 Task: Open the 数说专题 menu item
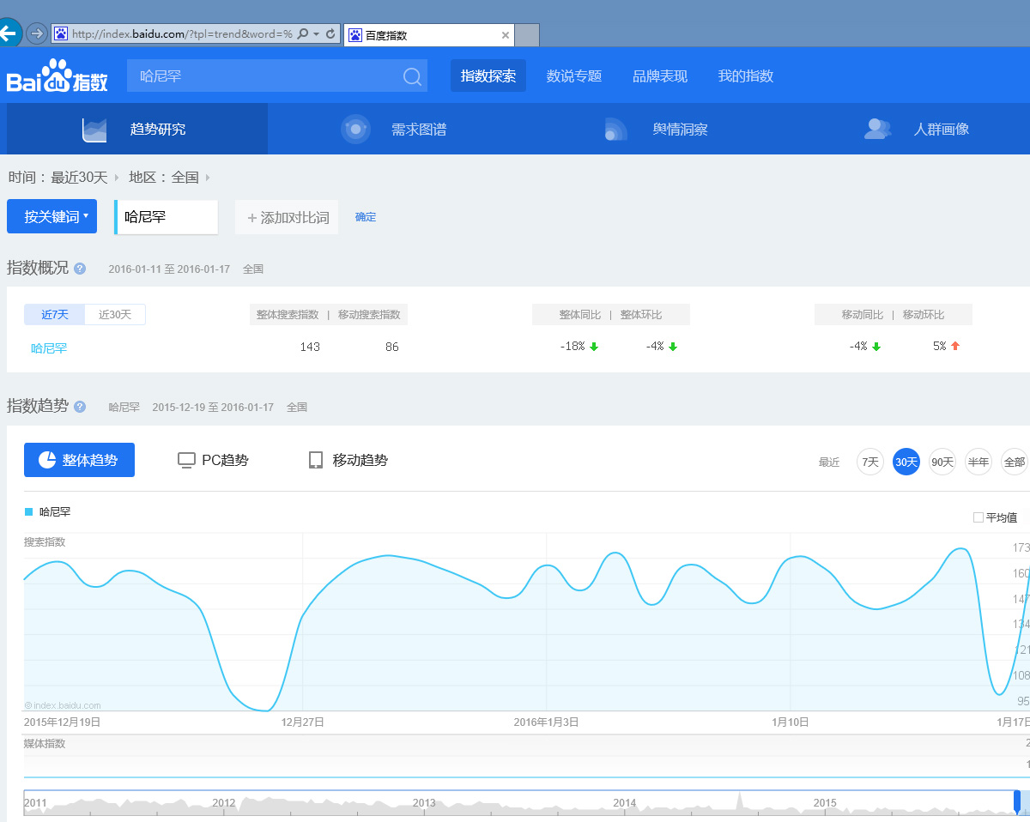pos(574,76)
